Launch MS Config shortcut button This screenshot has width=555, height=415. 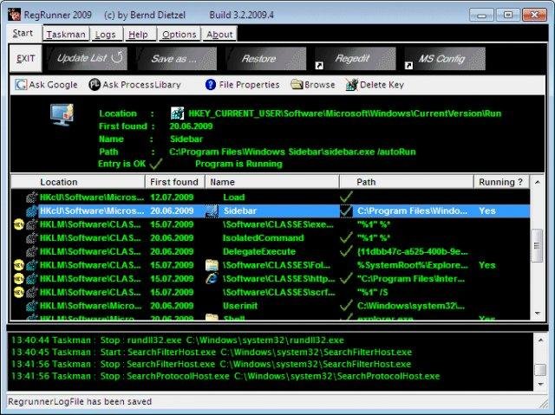[x=445, y=58]
